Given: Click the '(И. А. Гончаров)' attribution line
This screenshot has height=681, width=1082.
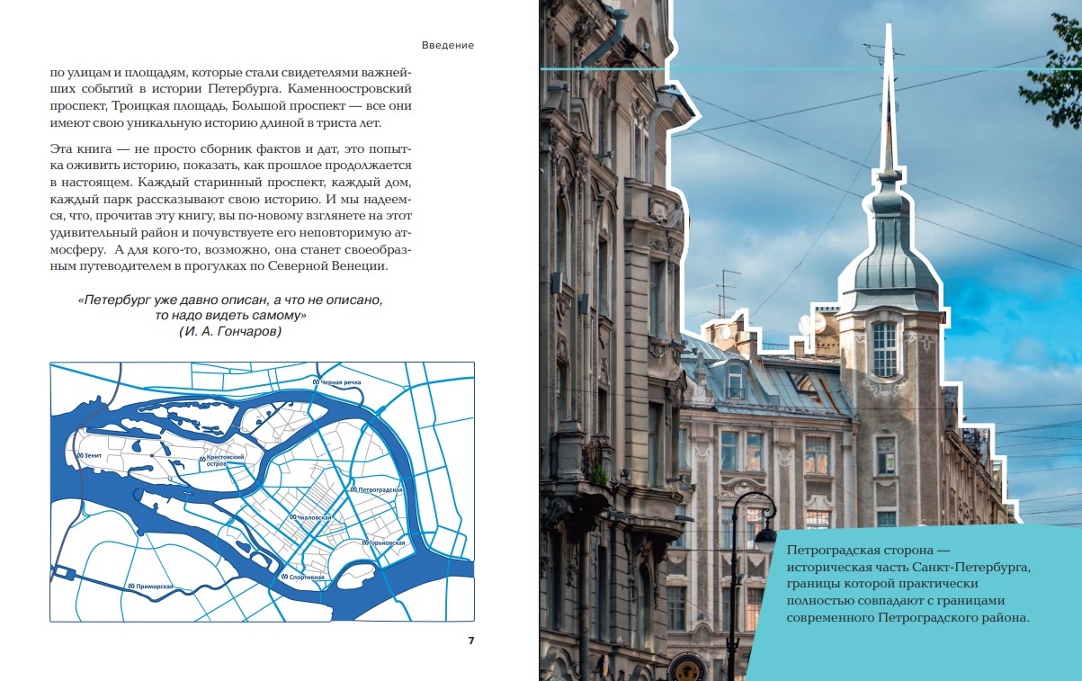Looking at the screenshot, I should click(230, 332).
